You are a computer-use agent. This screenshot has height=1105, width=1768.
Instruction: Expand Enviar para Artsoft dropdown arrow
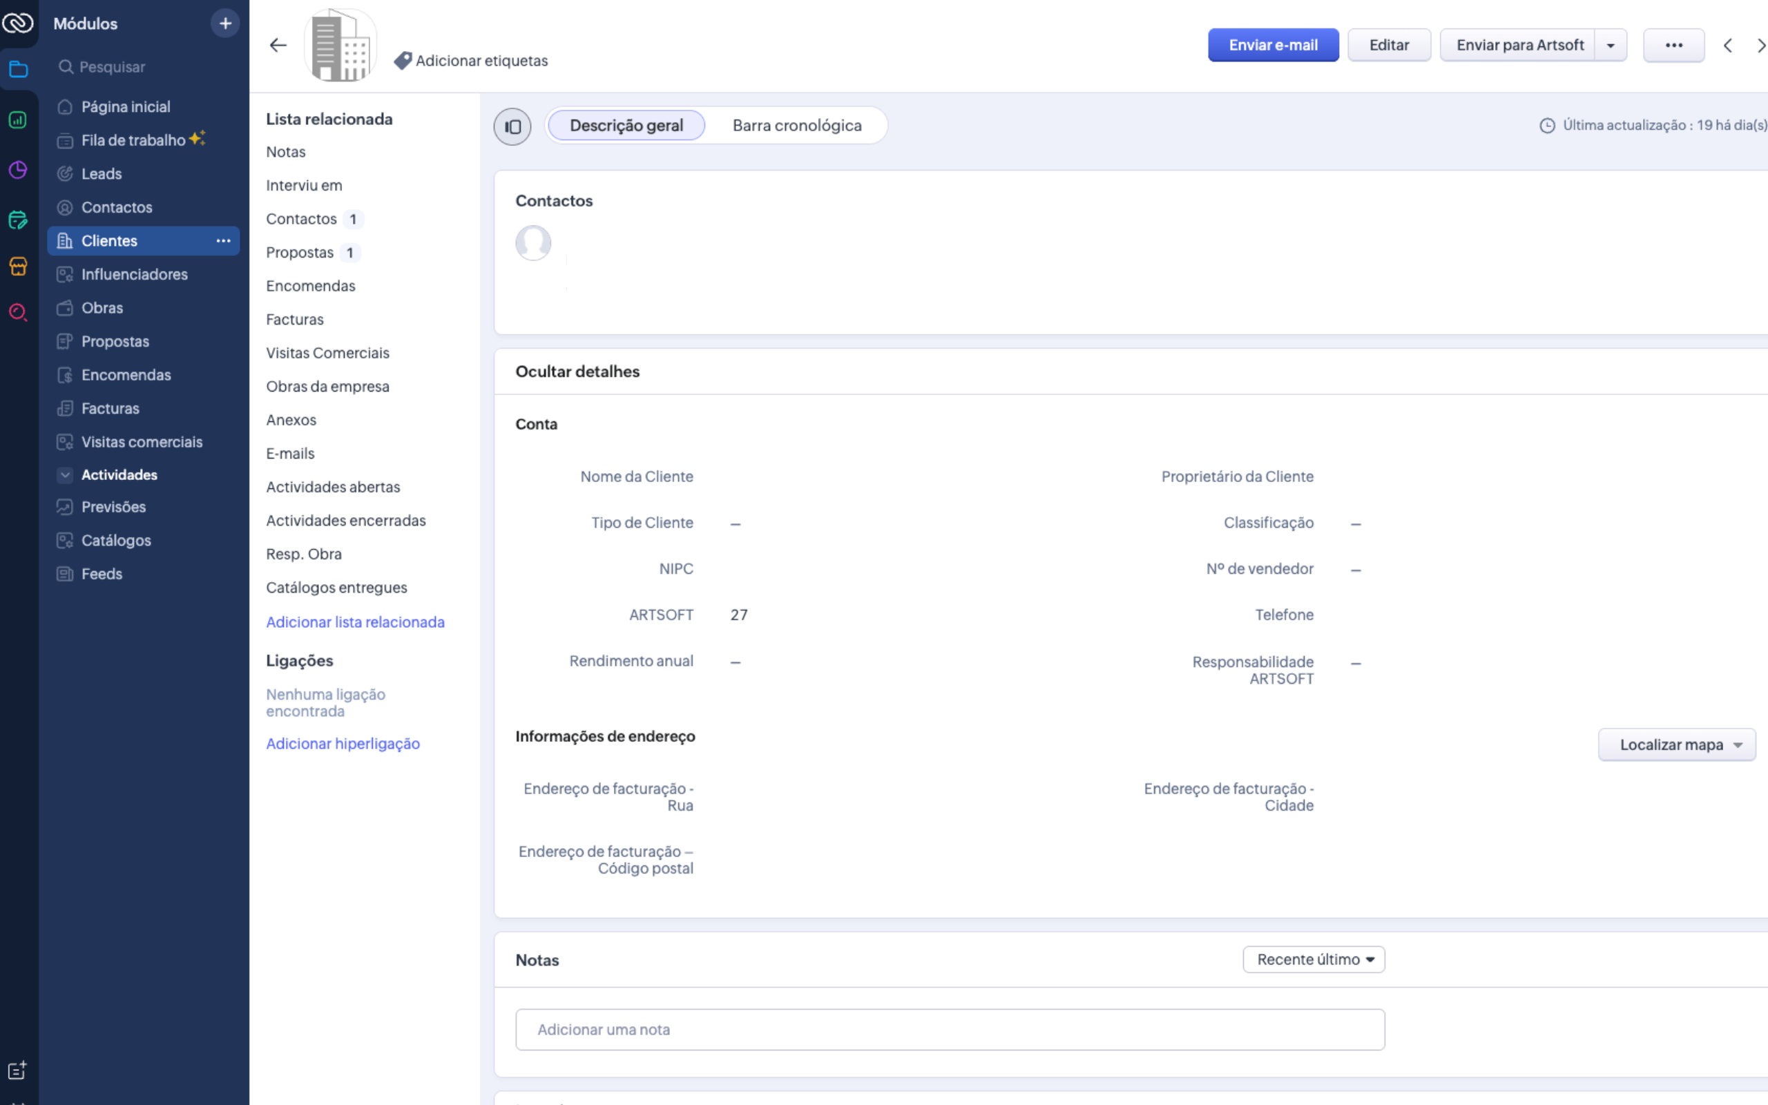[x=1611, y=46]
